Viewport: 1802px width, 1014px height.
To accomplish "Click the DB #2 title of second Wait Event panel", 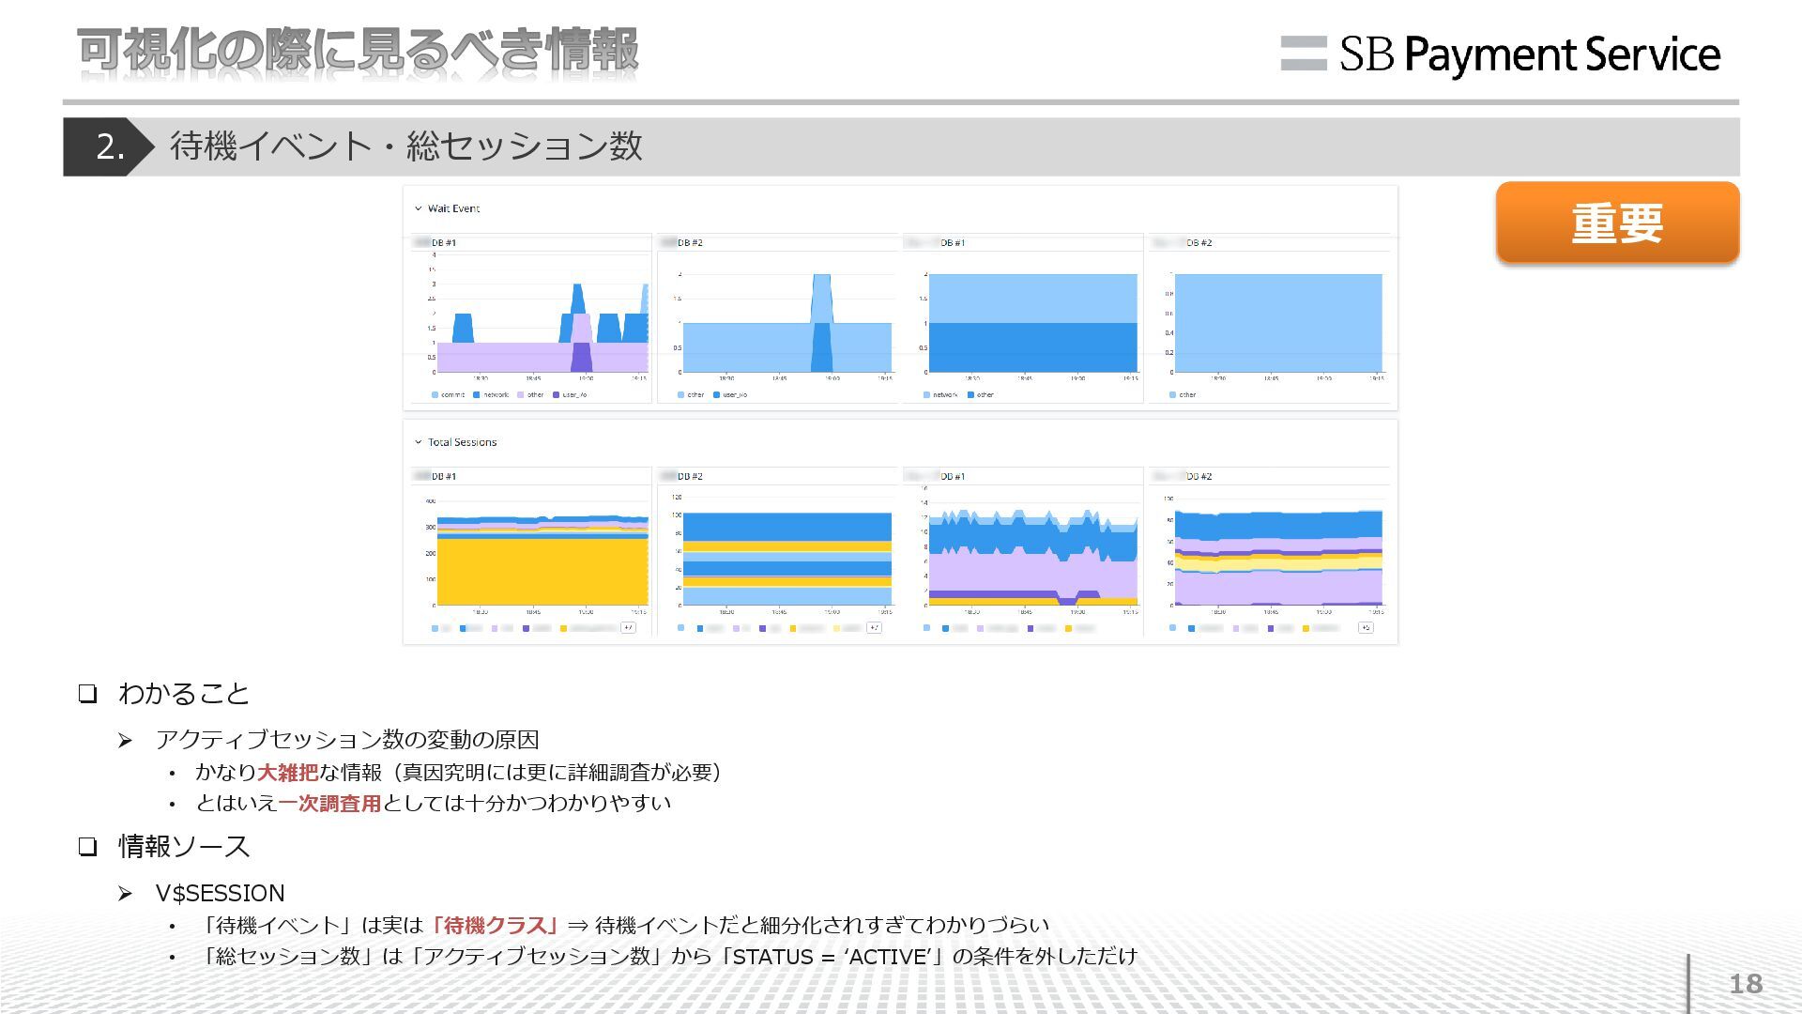I will (690, 243).
